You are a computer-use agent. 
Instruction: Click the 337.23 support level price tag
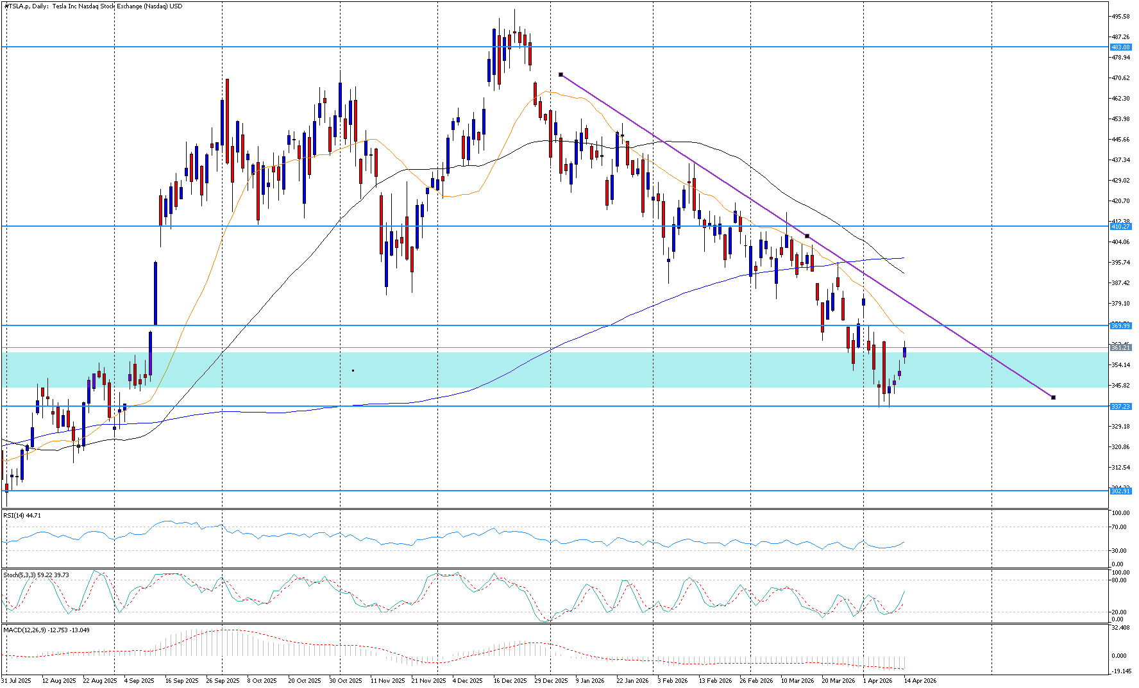click(x=1120, y=407)
